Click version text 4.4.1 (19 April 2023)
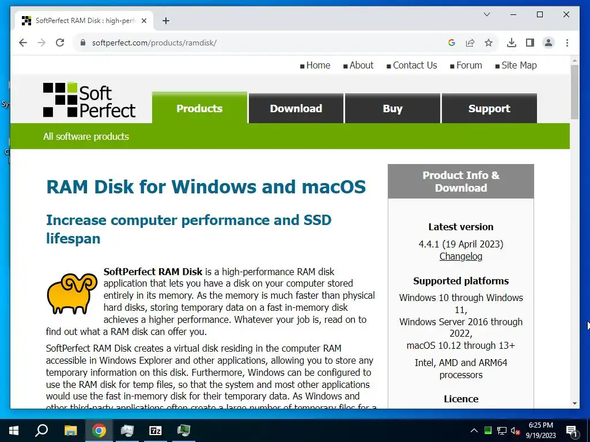This screenshot has width=590, height=442. pyautogui.click(x=461, y=244)
